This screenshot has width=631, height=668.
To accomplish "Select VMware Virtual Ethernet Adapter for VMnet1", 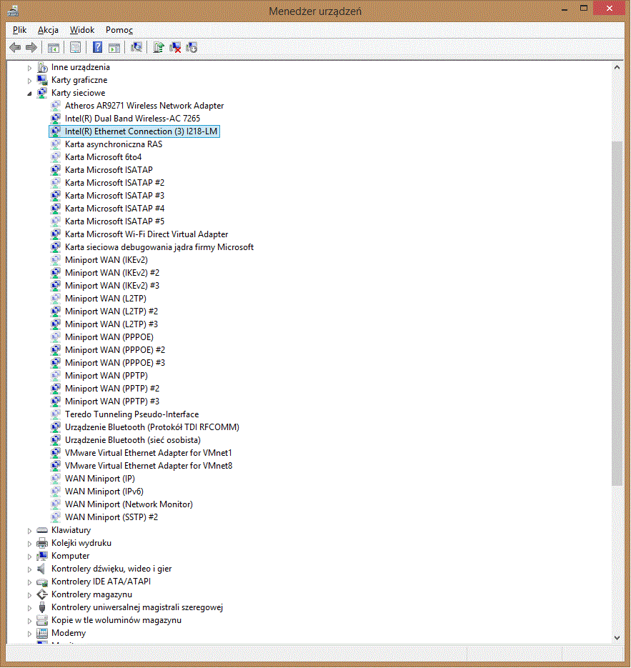I will (148, 452).
